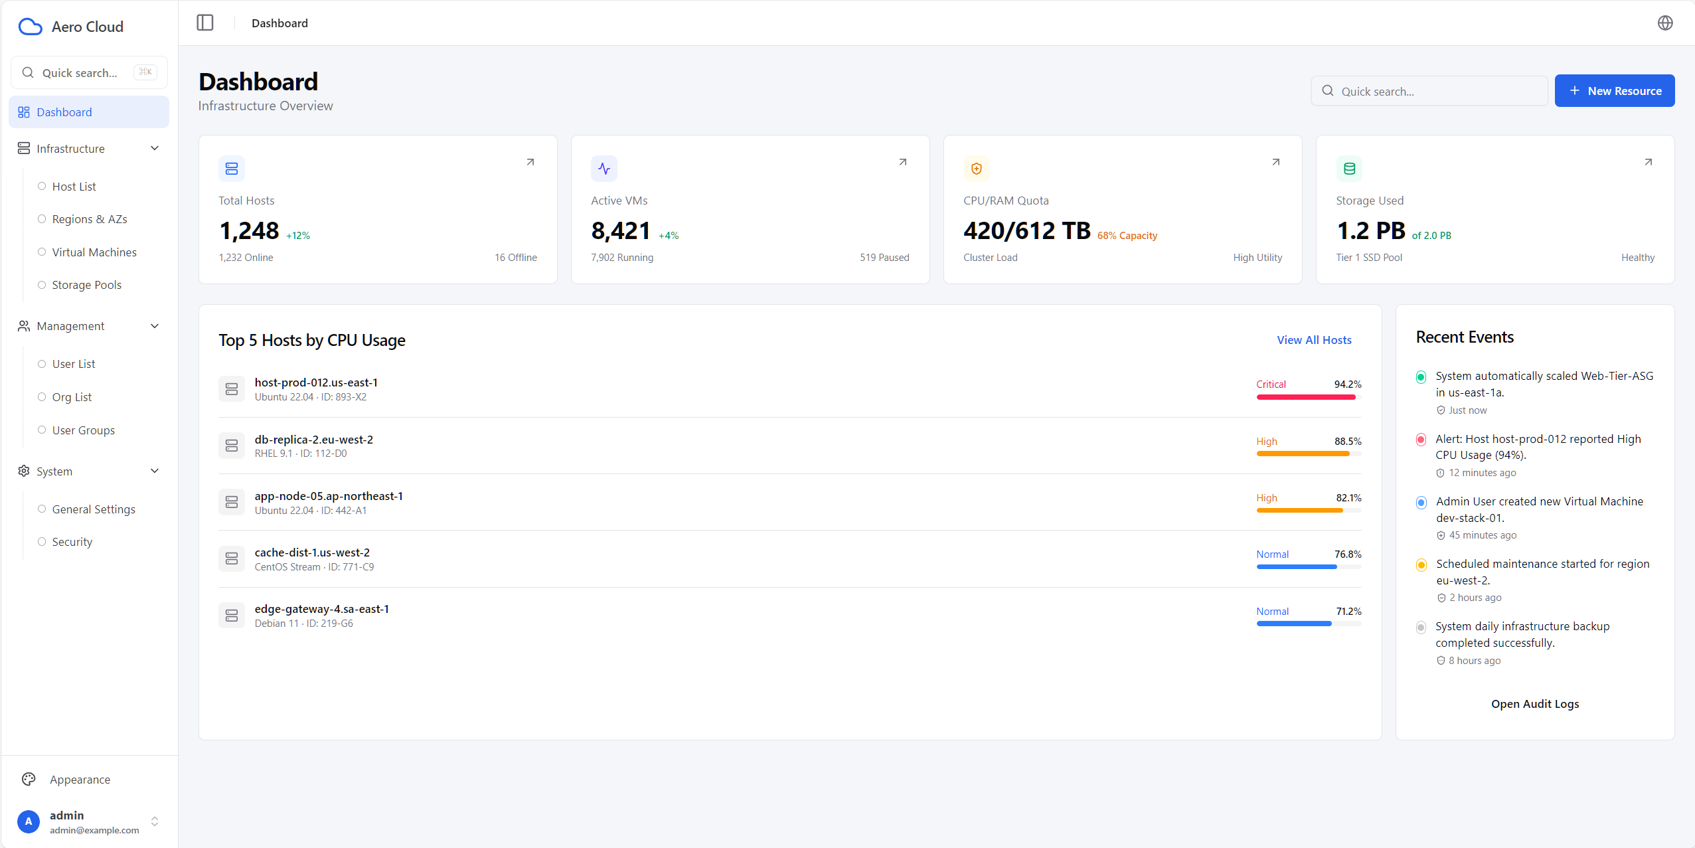Open Total Hosts card arrow icon
The height and width of the screenshot is (848, 1695).
click(x=530, y=162)
